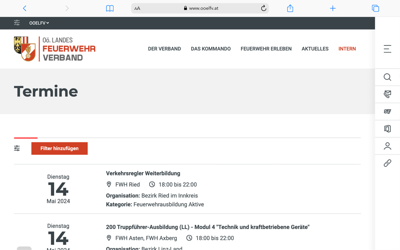400x250 pixels.
Task: Click the filter icon in the dark top bar
Action: [x=17, y=23]
